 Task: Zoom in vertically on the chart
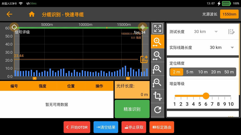[158, 69]
